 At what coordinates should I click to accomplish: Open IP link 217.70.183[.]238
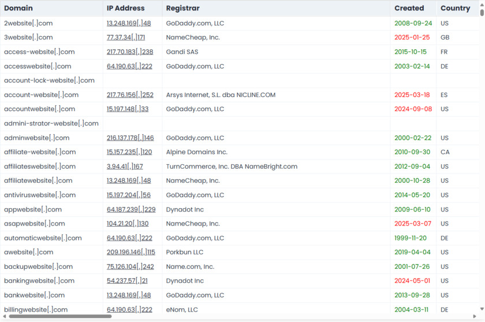130,51
